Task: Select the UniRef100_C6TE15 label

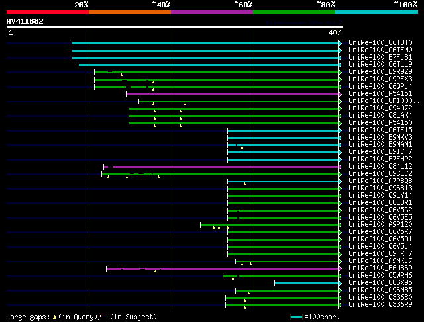Action: pos(380,130)
